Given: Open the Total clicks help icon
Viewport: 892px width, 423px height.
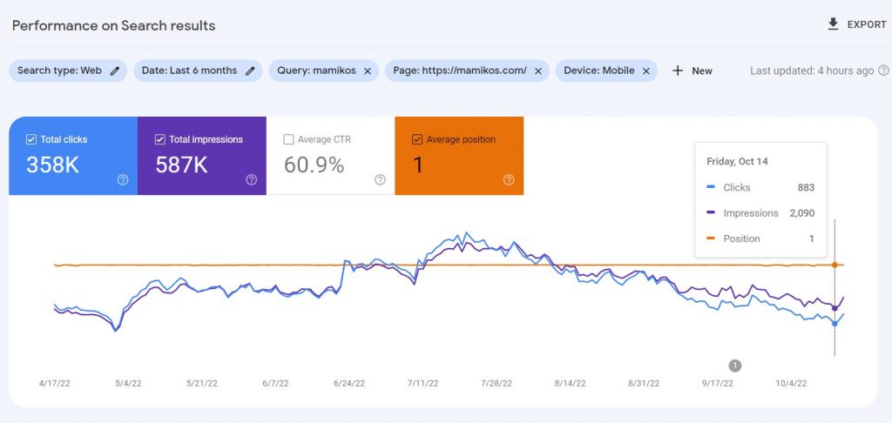Looking at the screenshot, I should (x=122, y=179).
